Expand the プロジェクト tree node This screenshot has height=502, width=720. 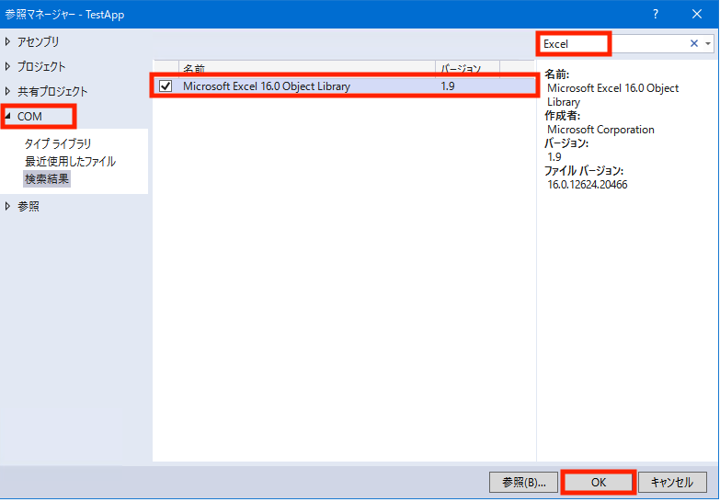point(7,66)
